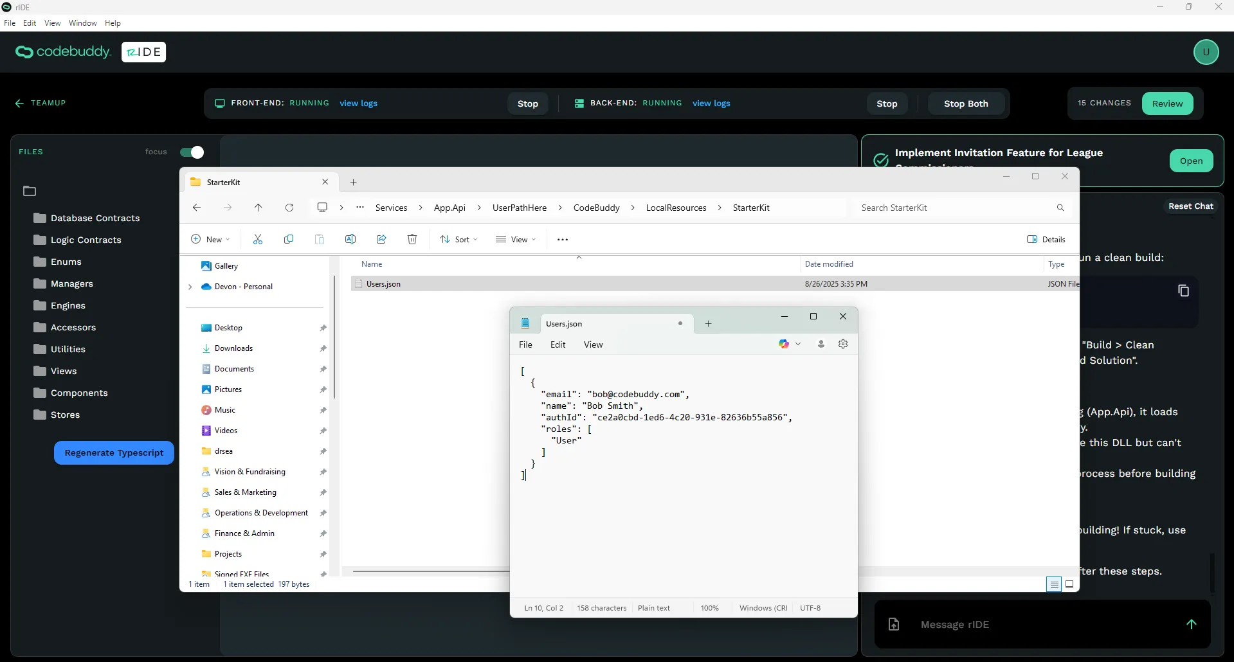The image size is (1234, 662).
Task: Click the Share icon in File Explorer toolbar
Action: (x=381, y=239)
